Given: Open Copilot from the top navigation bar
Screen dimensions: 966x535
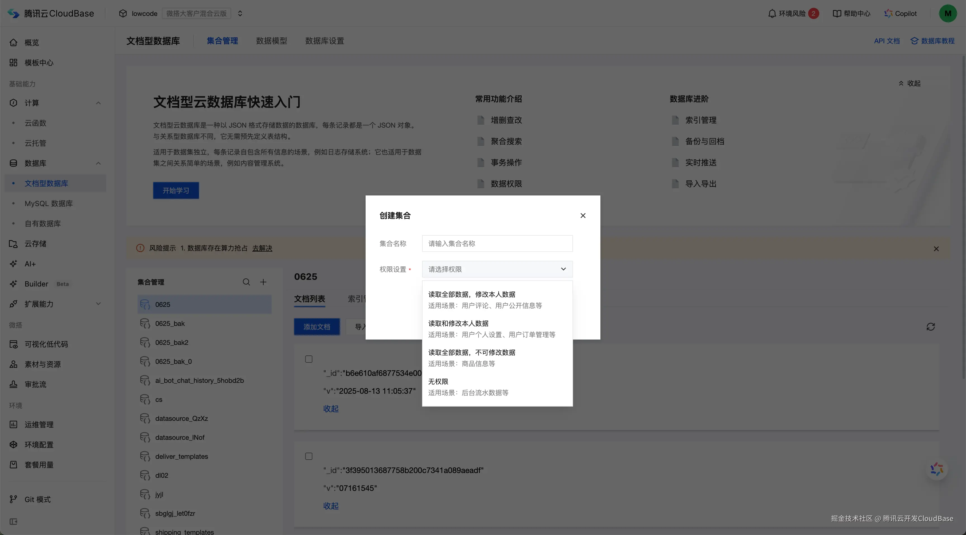Looking at the screenshot, I should 901,13.
